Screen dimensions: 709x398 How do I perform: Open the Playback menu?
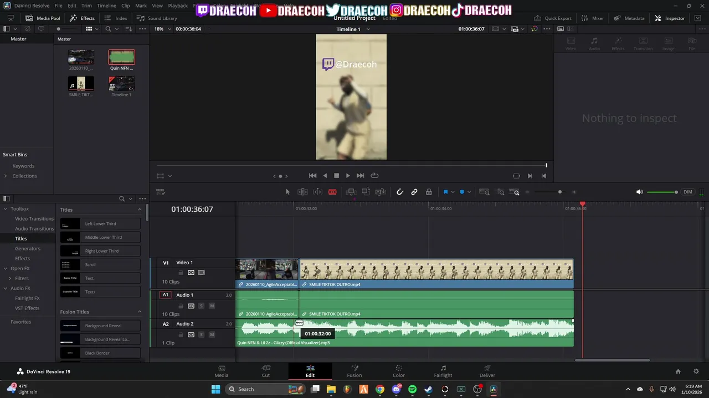178,6
